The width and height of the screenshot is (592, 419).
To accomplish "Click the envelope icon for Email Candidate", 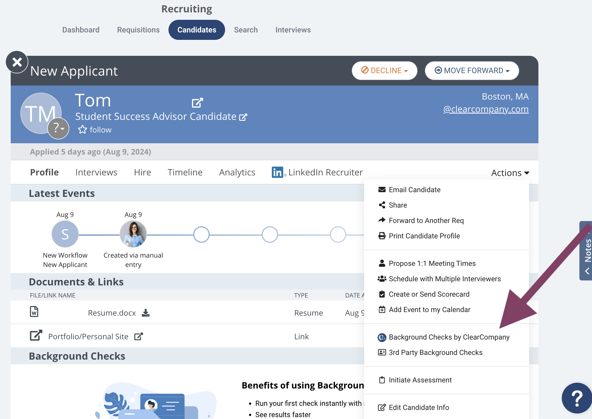I will click(x=382, y=189).
